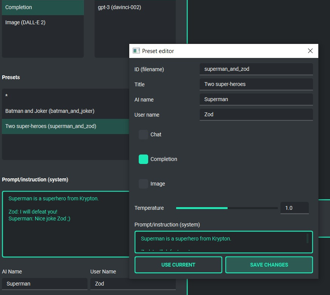Edit the Temperature value field
This screenshot has height=295, width=330.
click(x=294, y=208)
